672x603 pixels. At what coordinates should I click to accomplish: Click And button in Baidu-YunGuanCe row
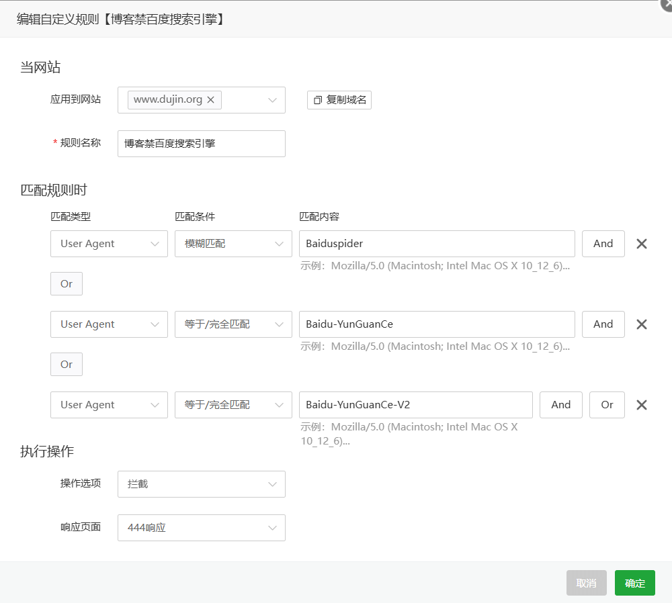point(603,324)
